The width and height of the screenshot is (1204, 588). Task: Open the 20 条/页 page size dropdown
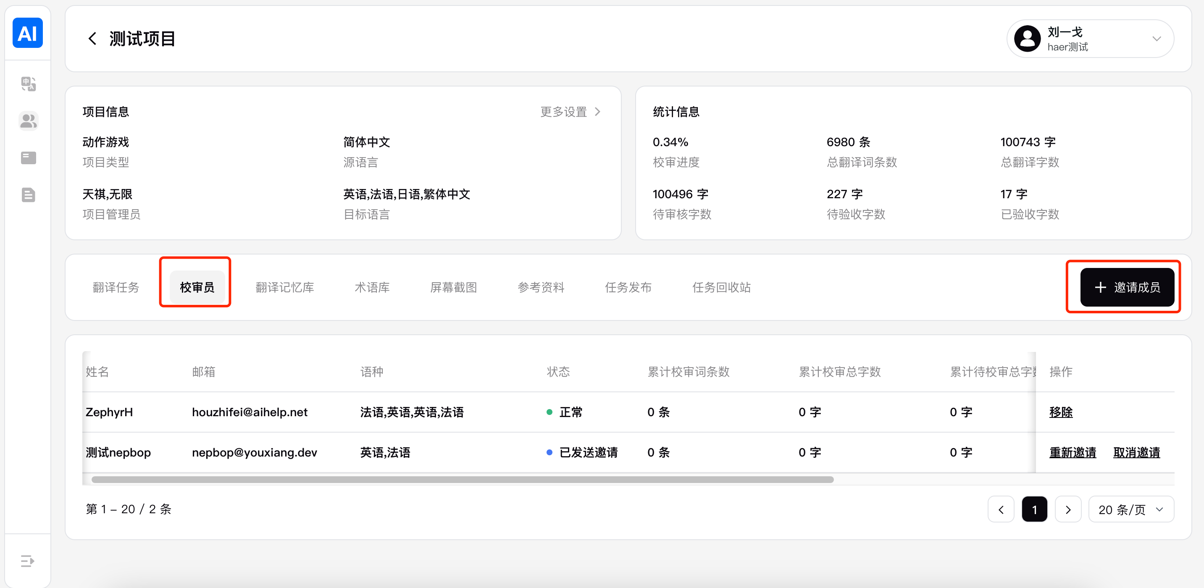tap(1130, 509)
